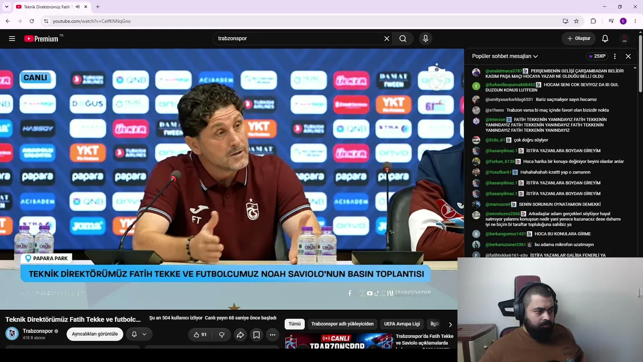The width and height of the screenshot is (643, 362).
Task: Mute the tab using its speaker icon
Action: 77,7
